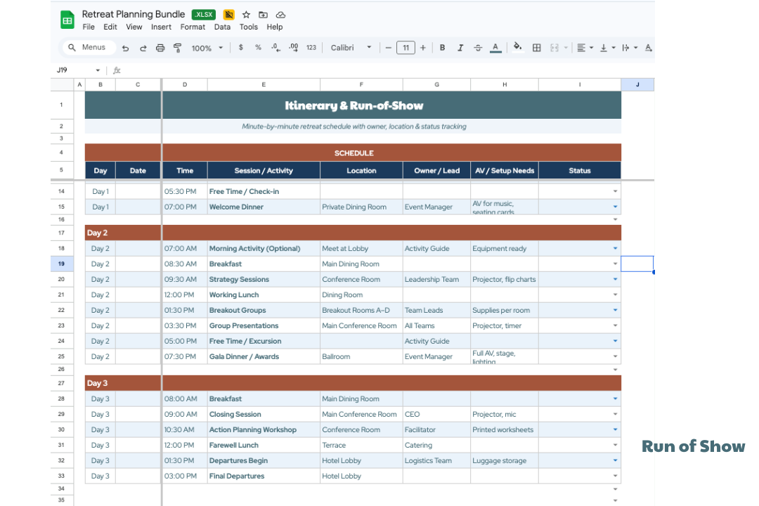Format selection as currency

240,48
